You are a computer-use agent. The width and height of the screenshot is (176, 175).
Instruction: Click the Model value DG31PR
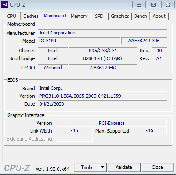[79, 41]
